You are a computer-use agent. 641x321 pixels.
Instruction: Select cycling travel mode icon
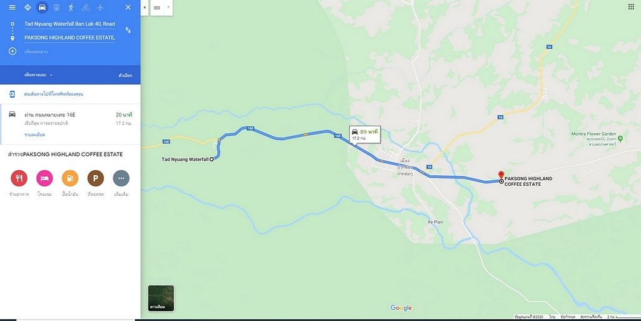tap(85, 8)
